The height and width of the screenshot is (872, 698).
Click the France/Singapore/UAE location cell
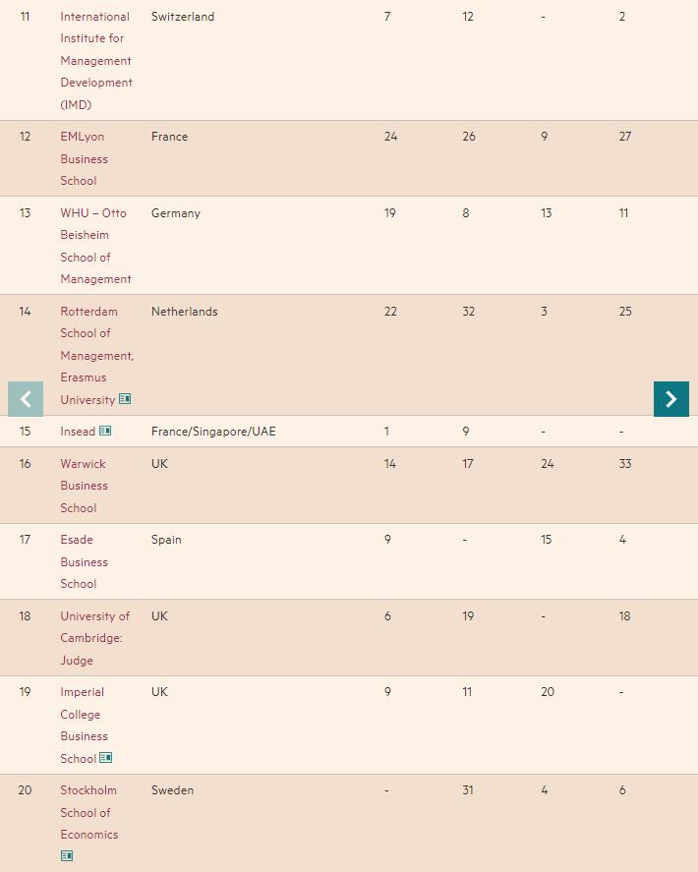tap(213, 432)
